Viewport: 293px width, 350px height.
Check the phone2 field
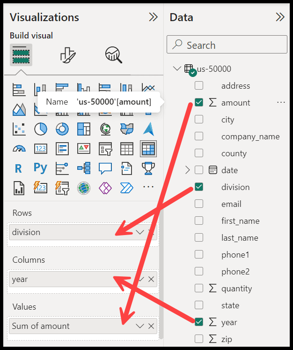click(x=199, y=271)
